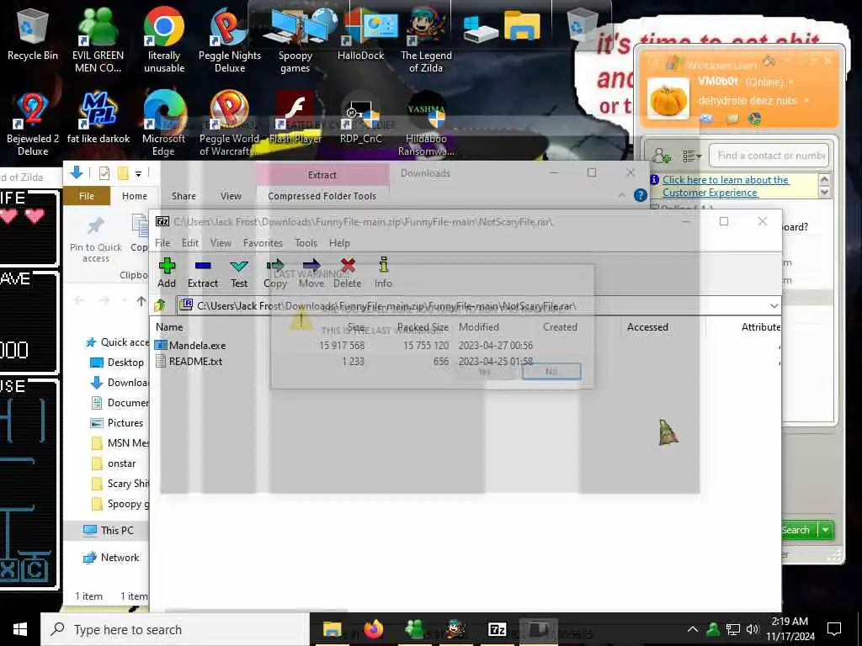
Task: Open literally unusable Chrome shortcut
Action: pyautogui.click(x=164, y=40)
